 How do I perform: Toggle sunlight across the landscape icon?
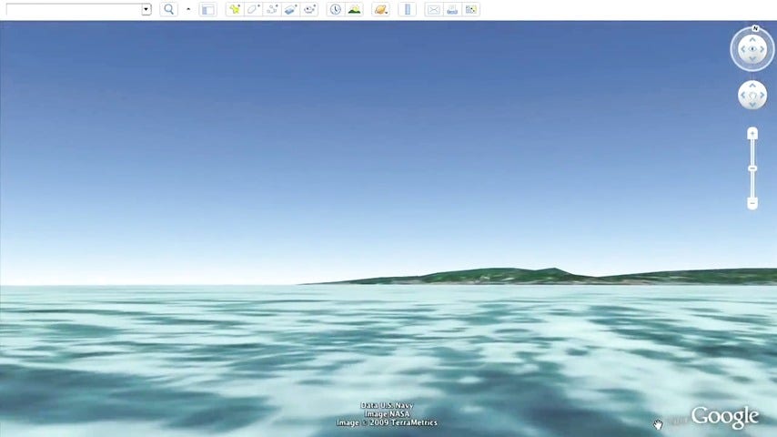click(x=354, y=9)
